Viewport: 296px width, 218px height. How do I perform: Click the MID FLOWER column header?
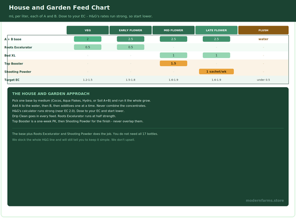pos(173,30)
